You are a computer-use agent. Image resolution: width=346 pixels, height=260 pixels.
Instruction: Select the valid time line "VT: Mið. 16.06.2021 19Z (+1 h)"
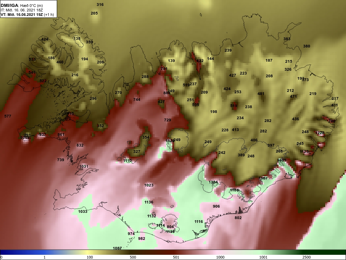pyautogui.click(x=27, y=15)
